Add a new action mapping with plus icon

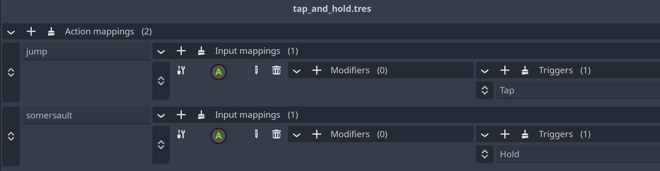point(31,32)
